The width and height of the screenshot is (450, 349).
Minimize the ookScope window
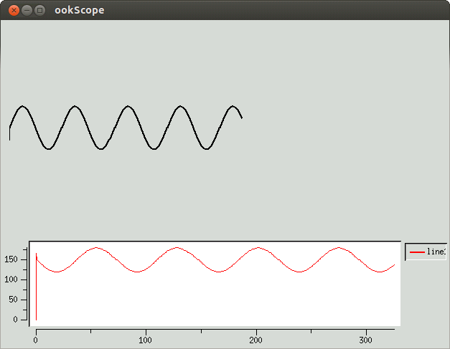27,11
